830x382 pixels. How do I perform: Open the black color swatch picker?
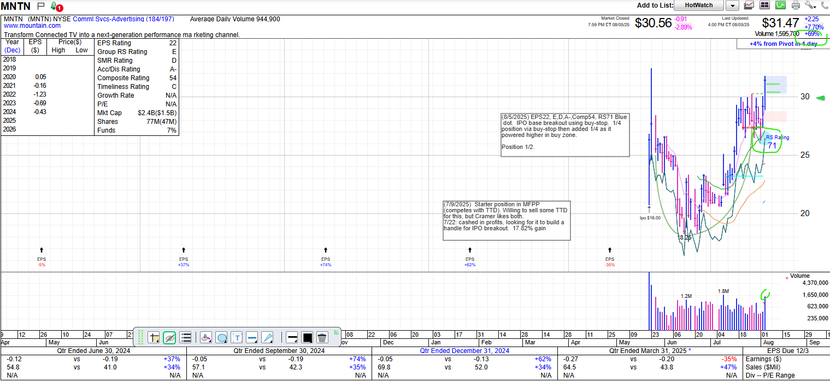307,337
